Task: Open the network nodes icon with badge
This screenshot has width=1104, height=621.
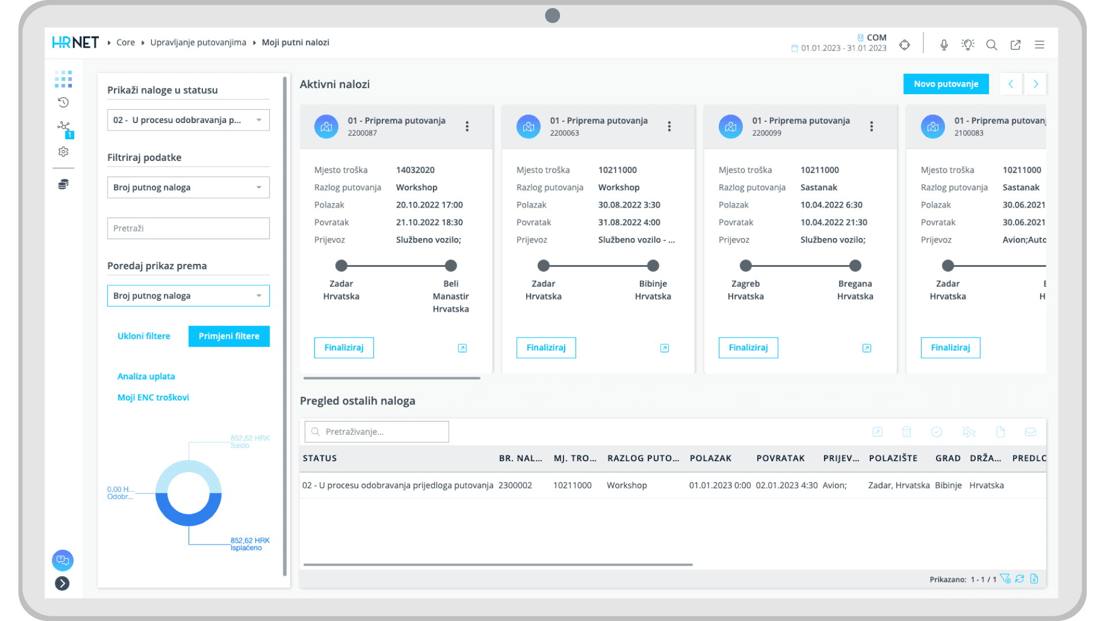Action: click(x=64, y=128)
